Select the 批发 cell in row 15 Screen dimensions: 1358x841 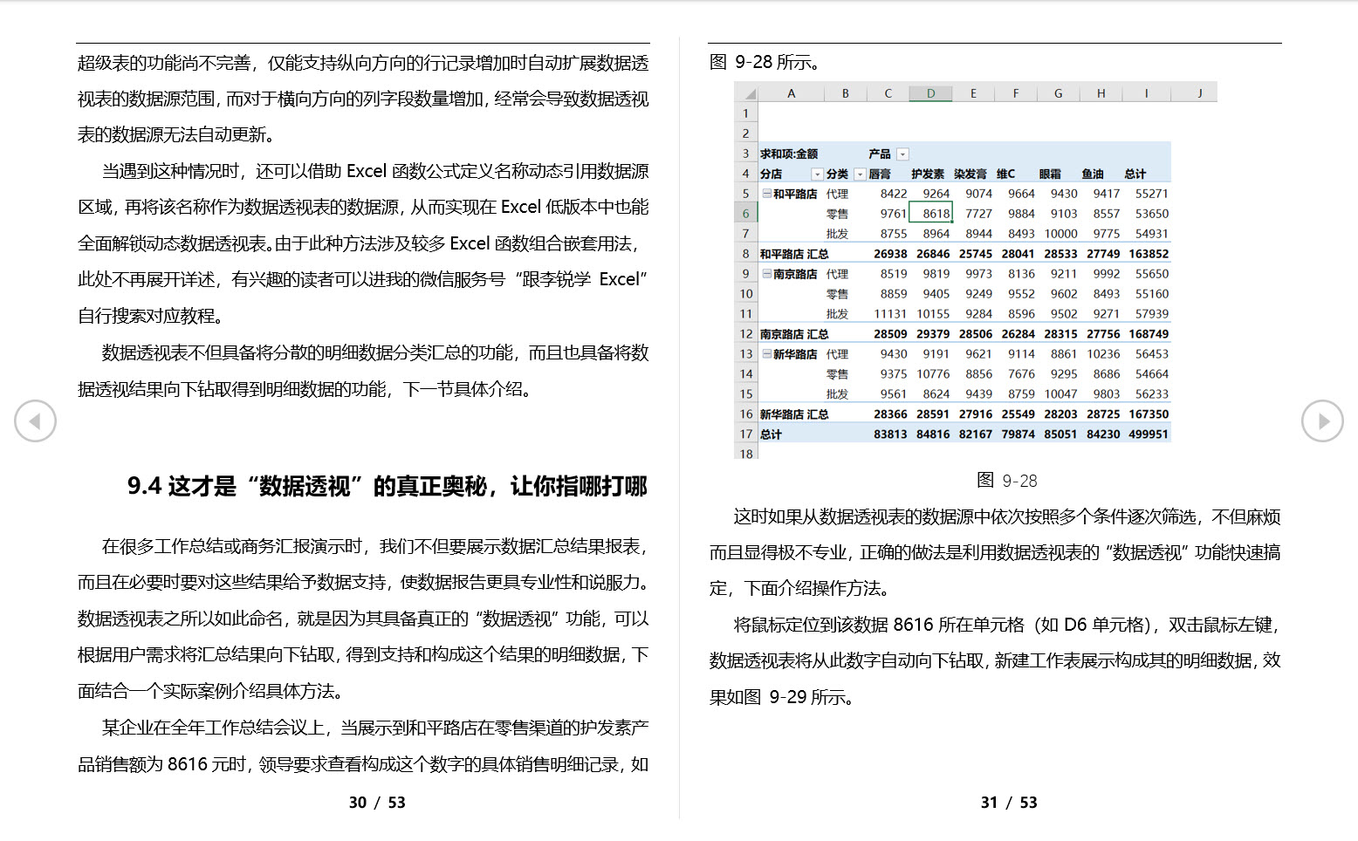(837, 394)
